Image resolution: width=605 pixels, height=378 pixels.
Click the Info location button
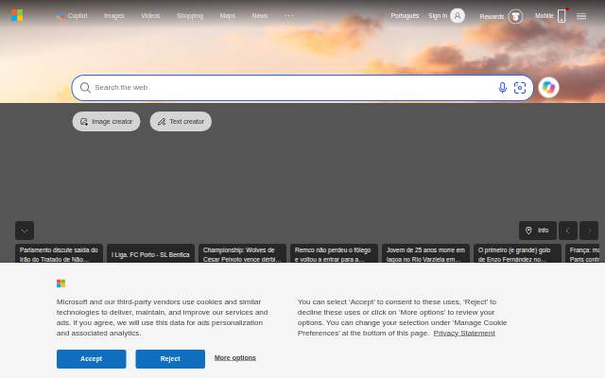click(538, 231)
